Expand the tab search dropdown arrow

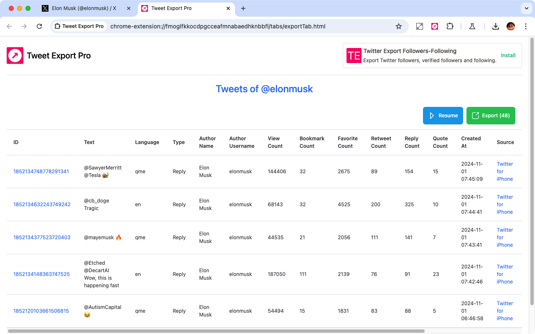tap(526, 8)
